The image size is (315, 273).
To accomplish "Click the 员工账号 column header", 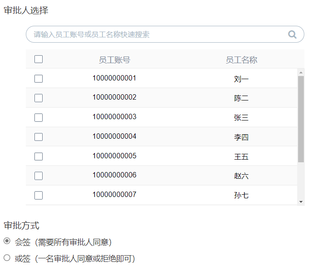I will click(x=115, y=60).
